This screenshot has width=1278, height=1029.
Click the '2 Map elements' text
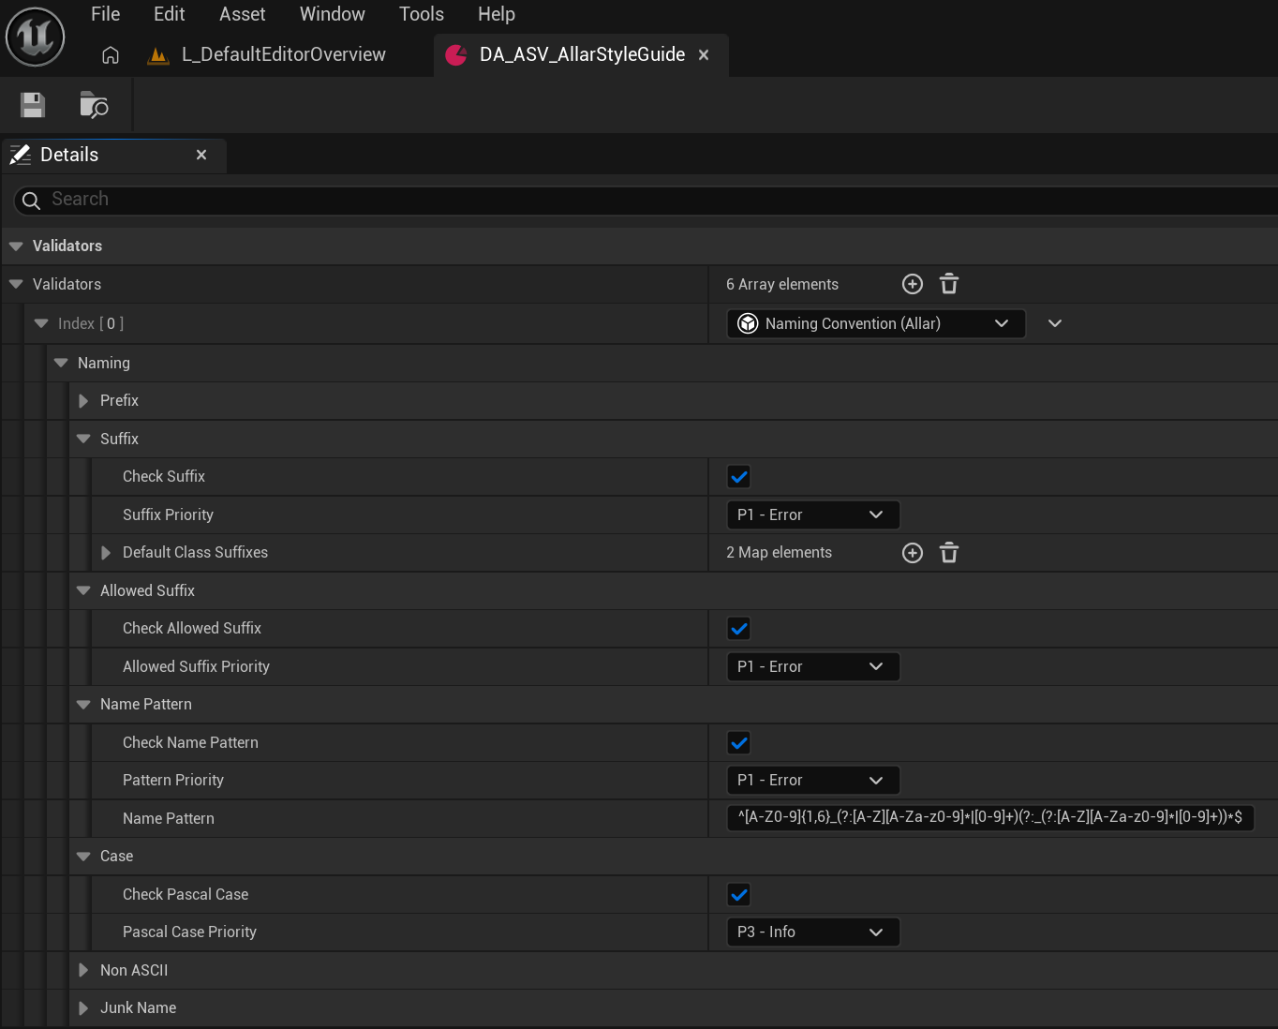tap(779, 553)
